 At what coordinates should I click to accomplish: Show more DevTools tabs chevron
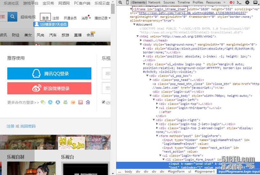tap(224, 3)
